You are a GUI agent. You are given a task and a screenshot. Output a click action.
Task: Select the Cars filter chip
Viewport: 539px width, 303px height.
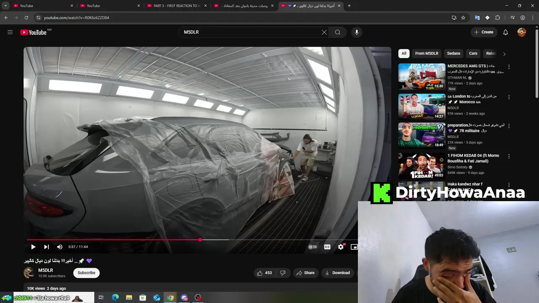473,53
